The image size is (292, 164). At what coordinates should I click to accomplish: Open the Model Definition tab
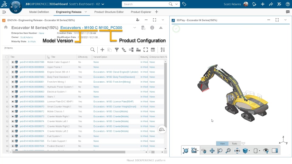click(x=39, y=12)
